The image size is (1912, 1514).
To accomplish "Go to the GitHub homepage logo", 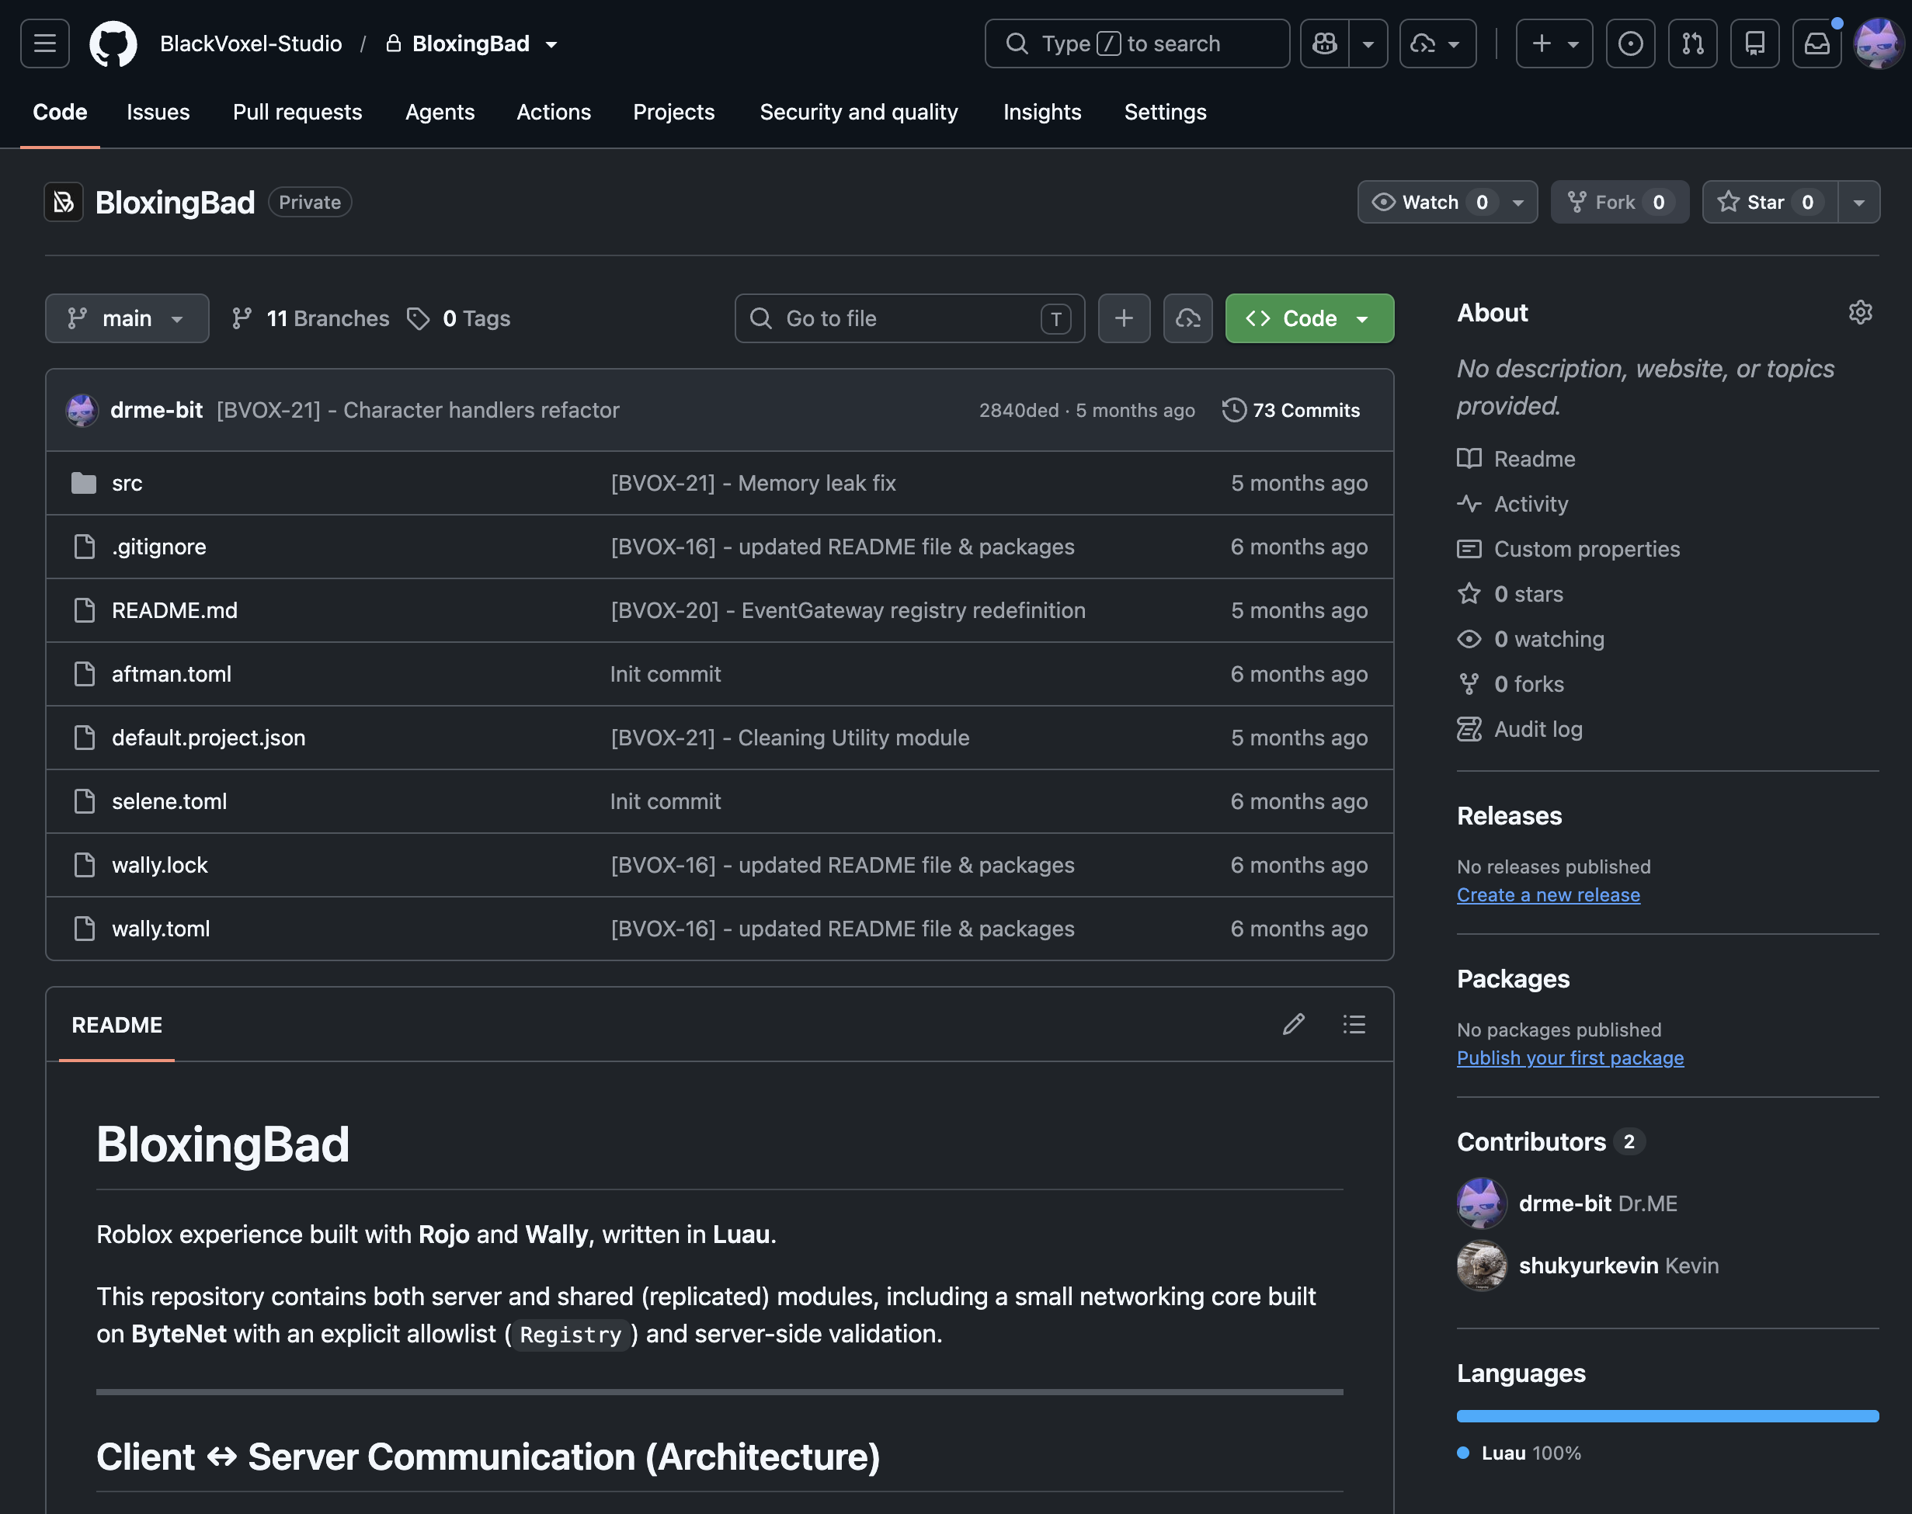I will (113, 43).
